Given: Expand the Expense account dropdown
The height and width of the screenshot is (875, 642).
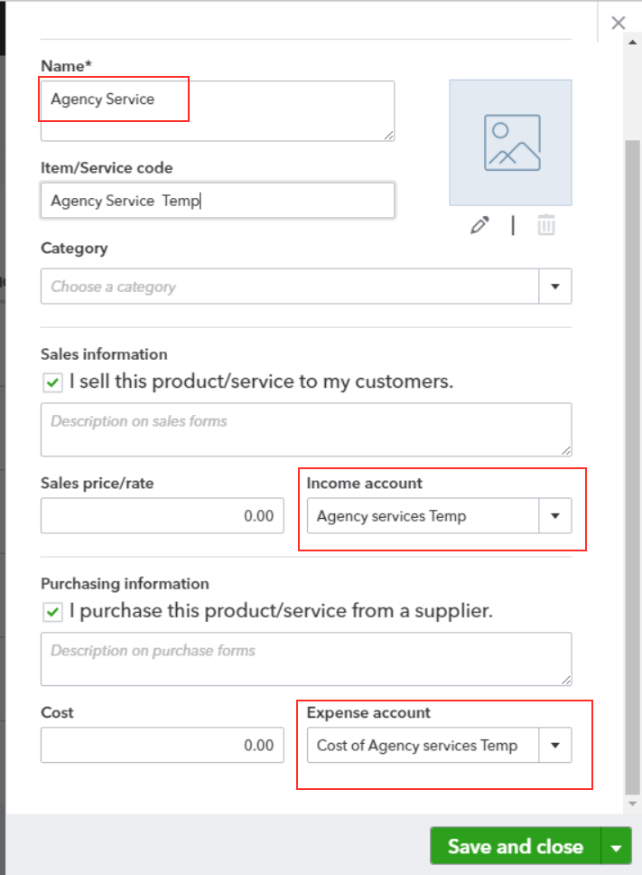Looking at the screenshot, I should [x=555, y=745].
